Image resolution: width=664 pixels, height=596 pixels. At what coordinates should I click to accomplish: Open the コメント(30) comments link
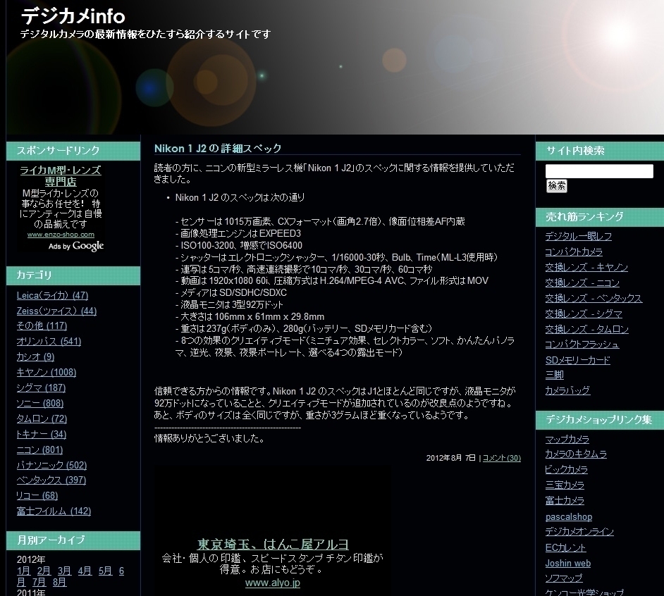pos(502,458)
